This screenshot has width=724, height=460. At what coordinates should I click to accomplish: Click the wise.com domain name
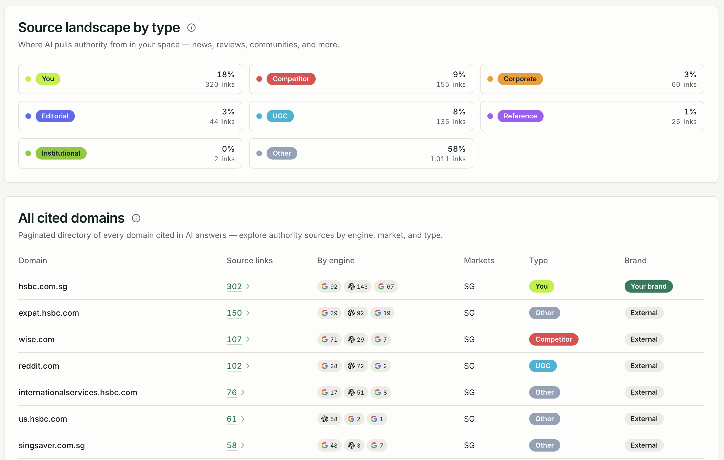36,339
